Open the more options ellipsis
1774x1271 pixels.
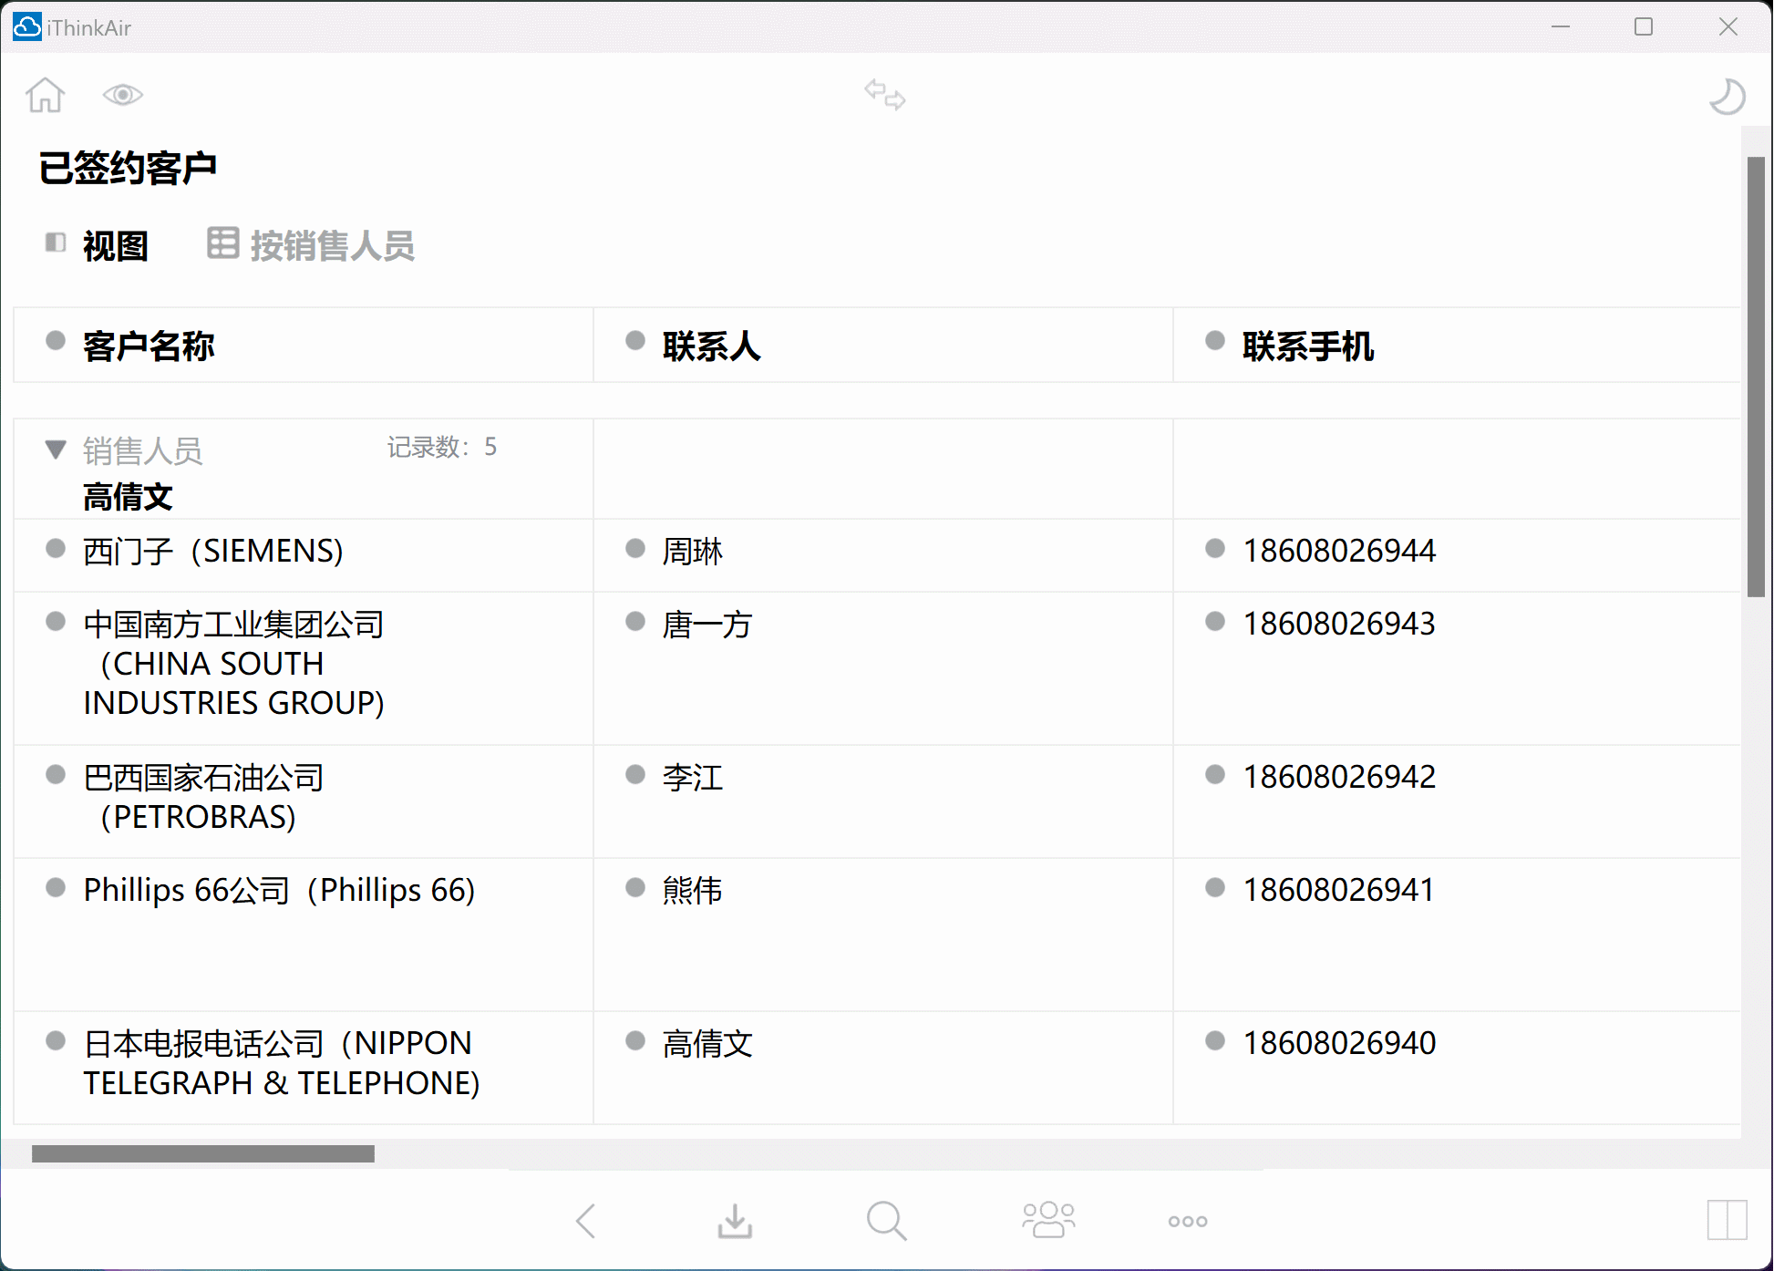[x=1188, y=1222]
